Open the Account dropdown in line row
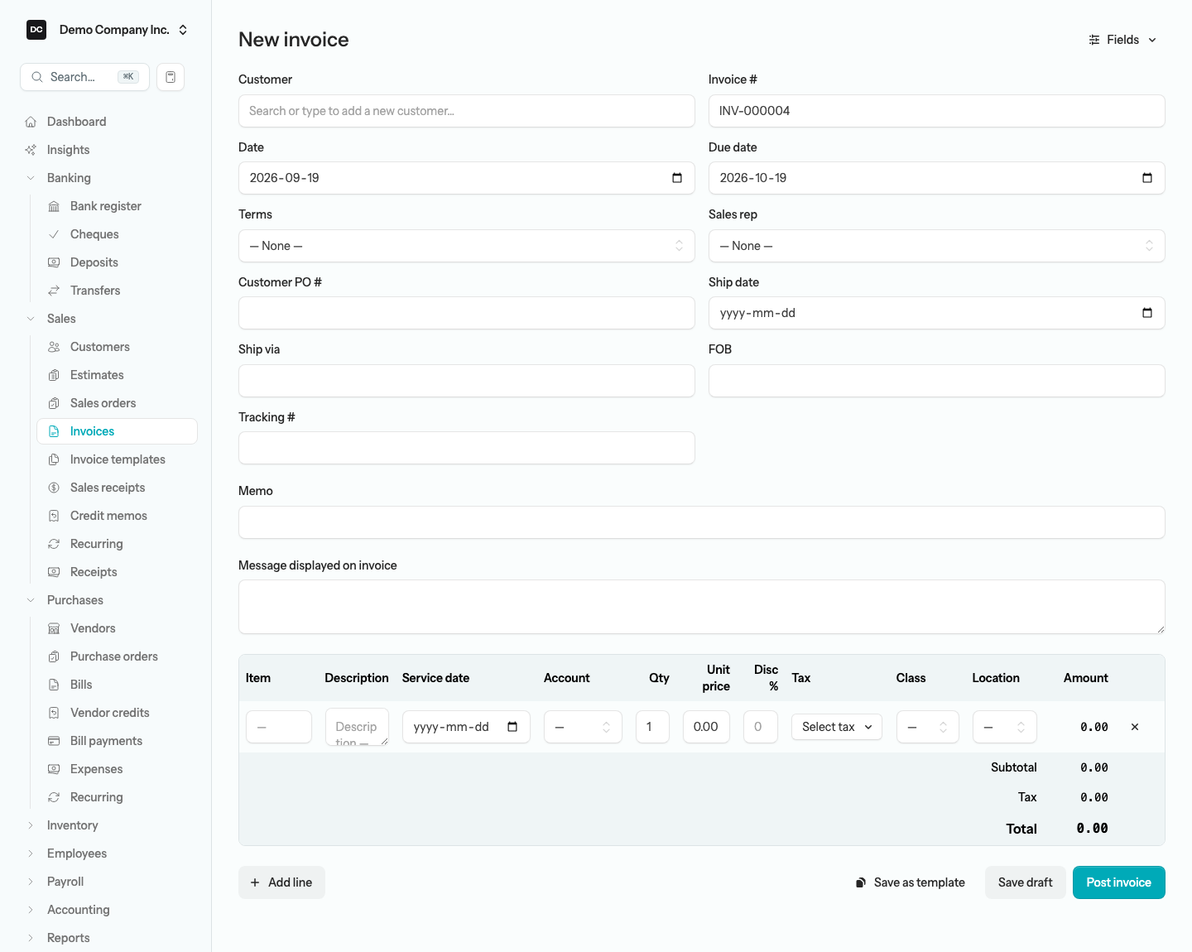The width and height of the screenshot is (1192, 952). coord(583,727)
